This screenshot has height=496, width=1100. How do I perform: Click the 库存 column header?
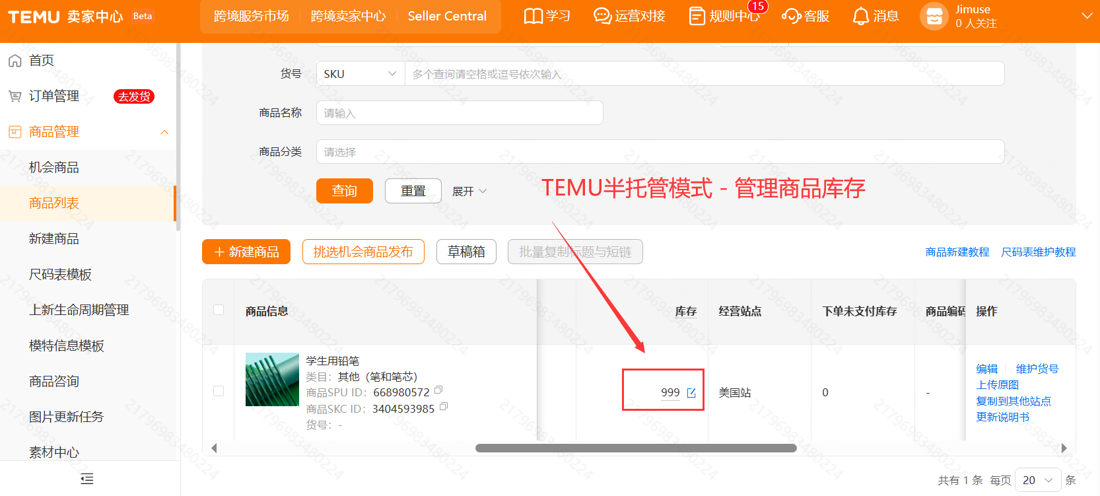(686, 311)
